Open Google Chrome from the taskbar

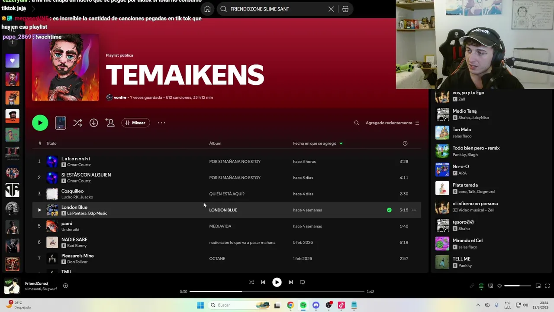coord(290,305)
